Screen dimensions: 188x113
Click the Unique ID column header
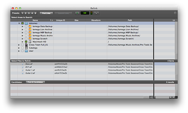point(61,20)
